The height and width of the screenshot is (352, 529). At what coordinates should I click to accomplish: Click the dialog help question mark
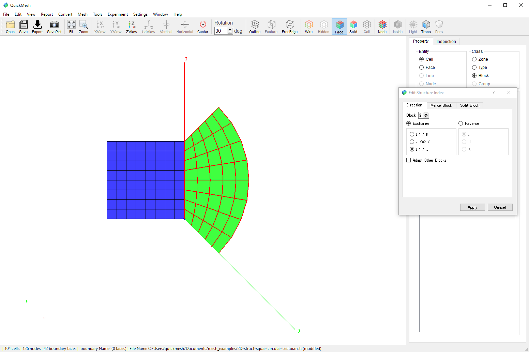pos(494,93)
